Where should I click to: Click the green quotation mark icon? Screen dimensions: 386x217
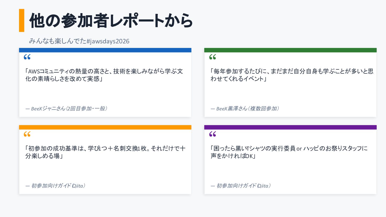tap(213, 57)
